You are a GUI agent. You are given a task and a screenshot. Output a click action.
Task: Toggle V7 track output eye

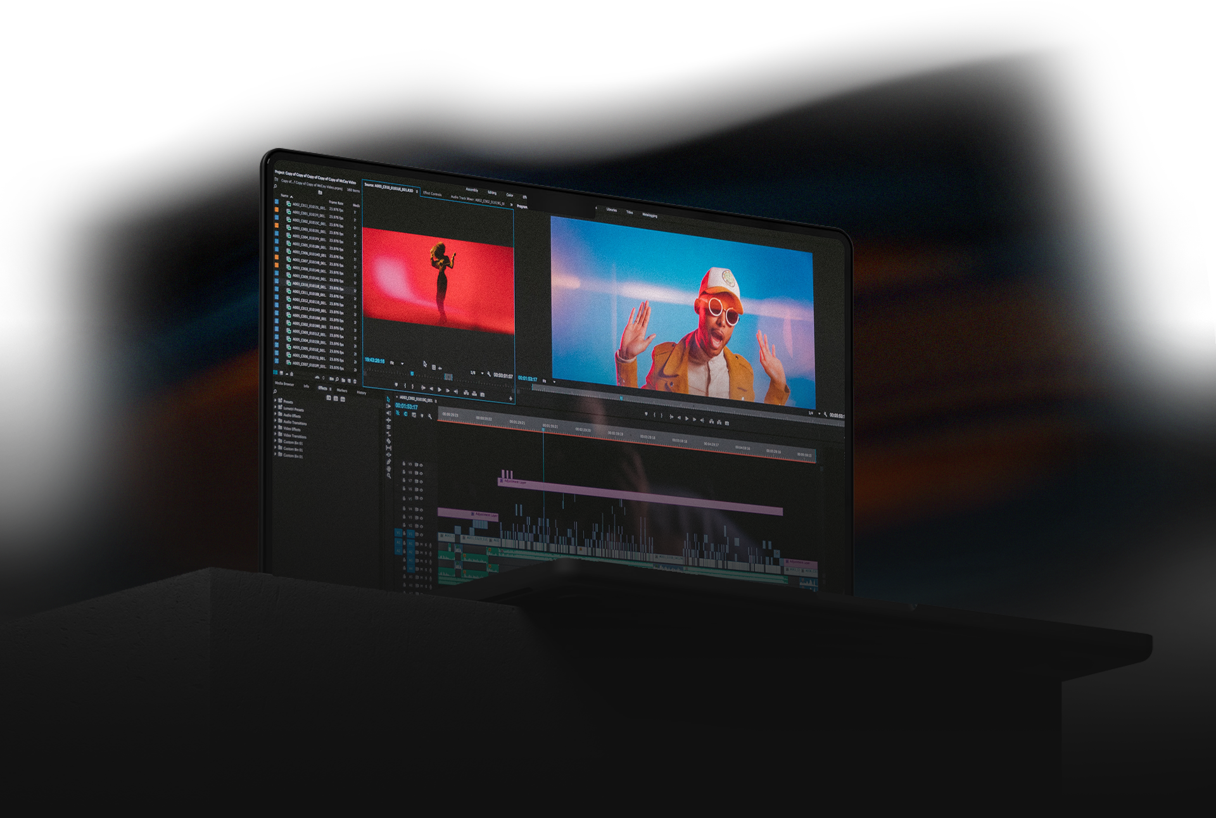coord(421,482)
